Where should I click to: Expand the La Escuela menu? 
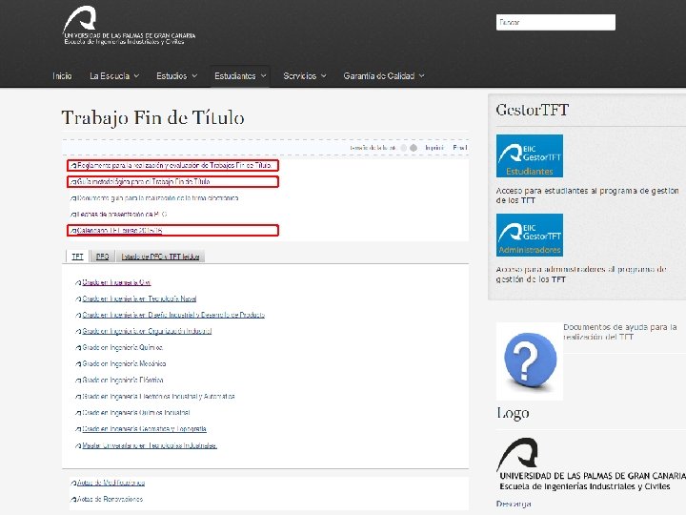pos(114,75)
